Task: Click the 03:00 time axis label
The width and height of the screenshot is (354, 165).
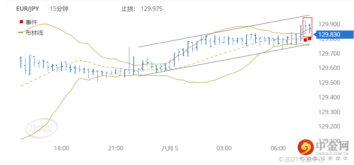Action: point(223,148)
